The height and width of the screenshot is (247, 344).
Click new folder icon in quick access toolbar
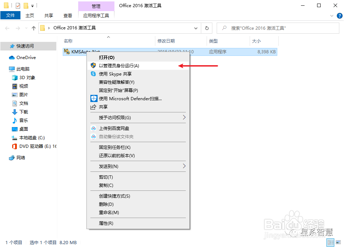tap(26, 5)
